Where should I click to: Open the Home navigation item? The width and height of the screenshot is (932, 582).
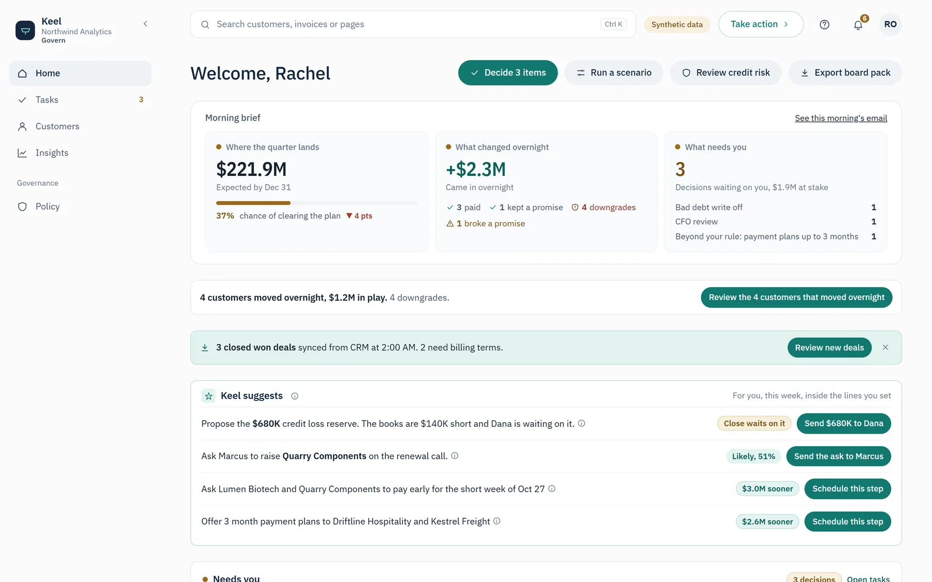point(80,73)
